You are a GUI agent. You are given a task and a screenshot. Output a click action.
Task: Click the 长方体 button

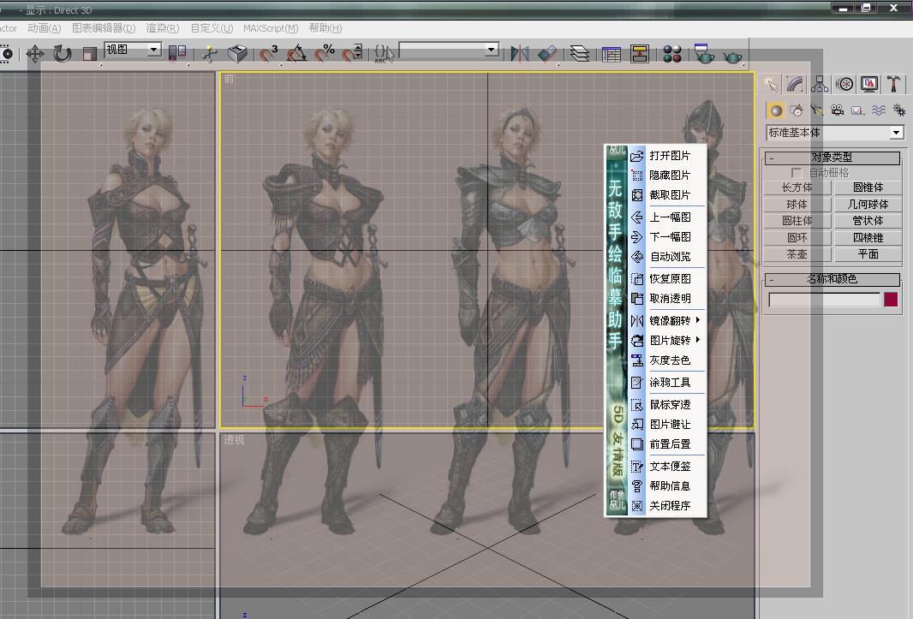pos(797,187)
